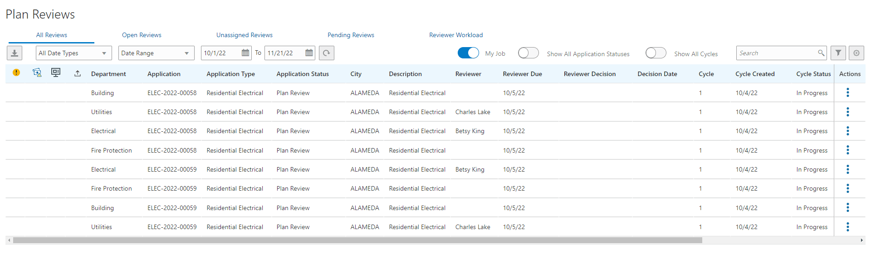The image size is (871, 254).
Task: Click the search magnifier icon
Action: coord(821,53)
